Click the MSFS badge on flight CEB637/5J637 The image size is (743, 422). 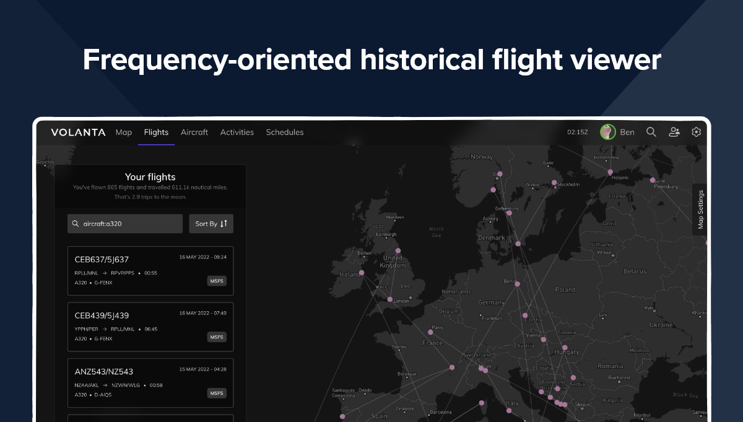point(216,280)
